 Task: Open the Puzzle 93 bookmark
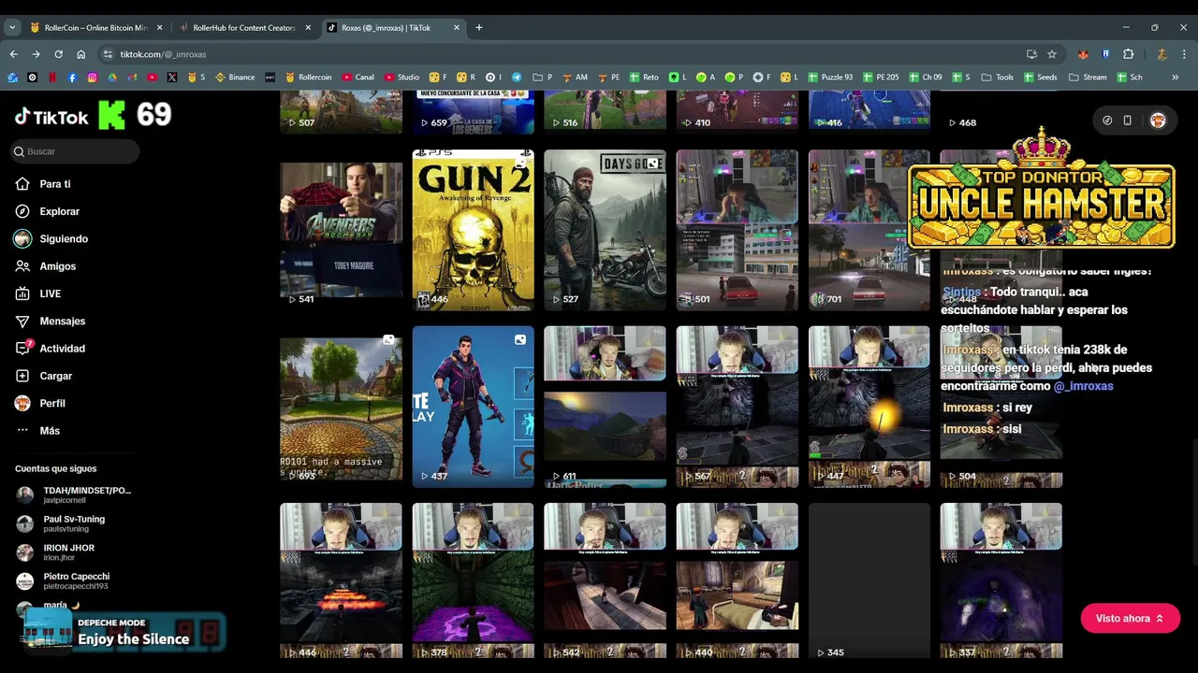(x=829, y=78)
